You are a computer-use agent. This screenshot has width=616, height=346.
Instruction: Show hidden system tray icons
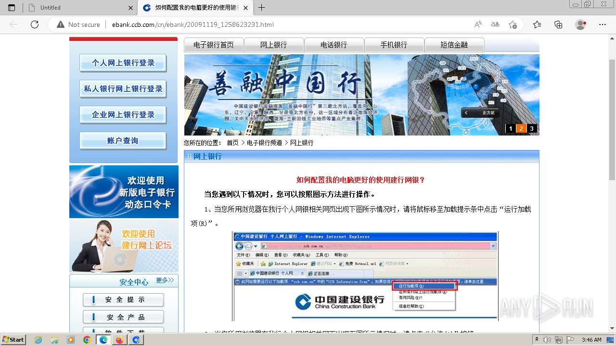tap(537, 340)
